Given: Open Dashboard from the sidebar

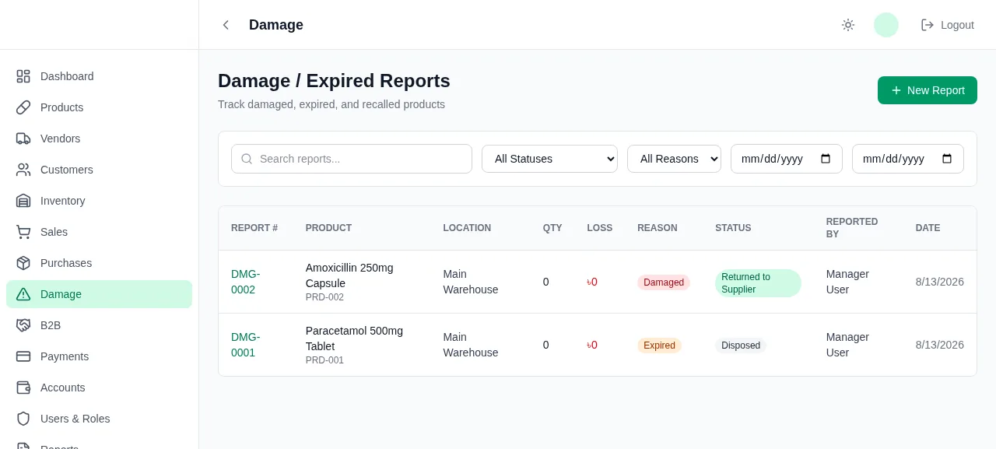Looking at the screenshot, I should 99,76.
